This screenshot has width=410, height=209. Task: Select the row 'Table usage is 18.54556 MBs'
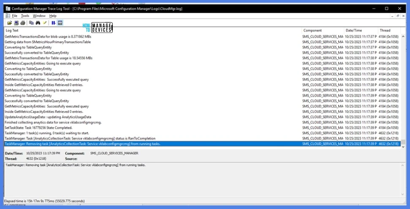coord(202,58)
